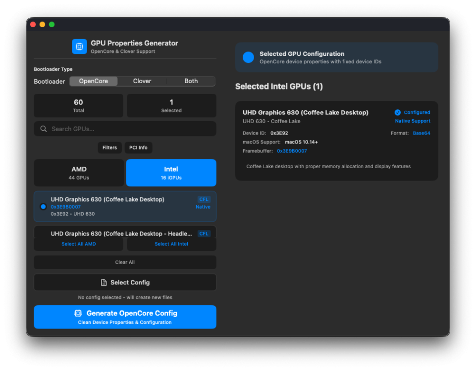Open the Select Config file chooser
476x371 pixels.
(125, 282)
